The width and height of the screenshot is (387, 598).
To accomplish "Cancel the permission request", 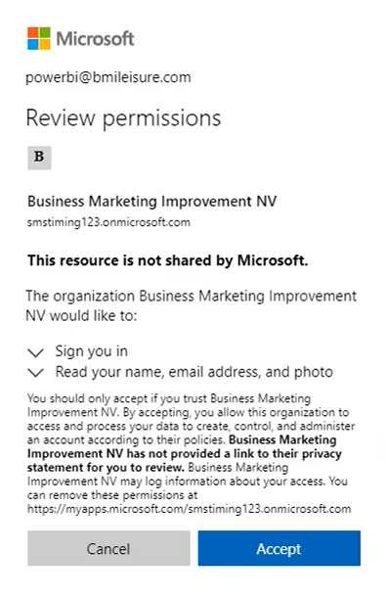I will 108,548.
